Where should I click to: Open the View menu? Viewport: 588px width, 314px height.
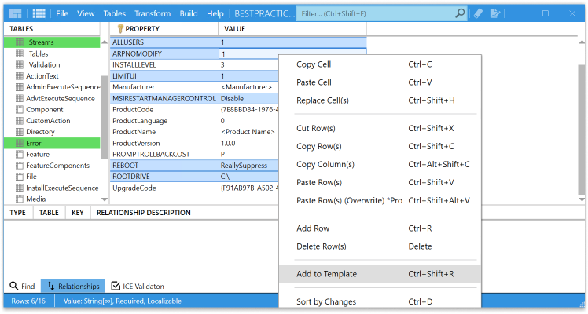86,13
